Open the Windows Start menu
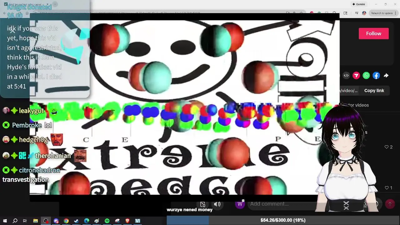400x225 pixels. click(x=5, y=221)
